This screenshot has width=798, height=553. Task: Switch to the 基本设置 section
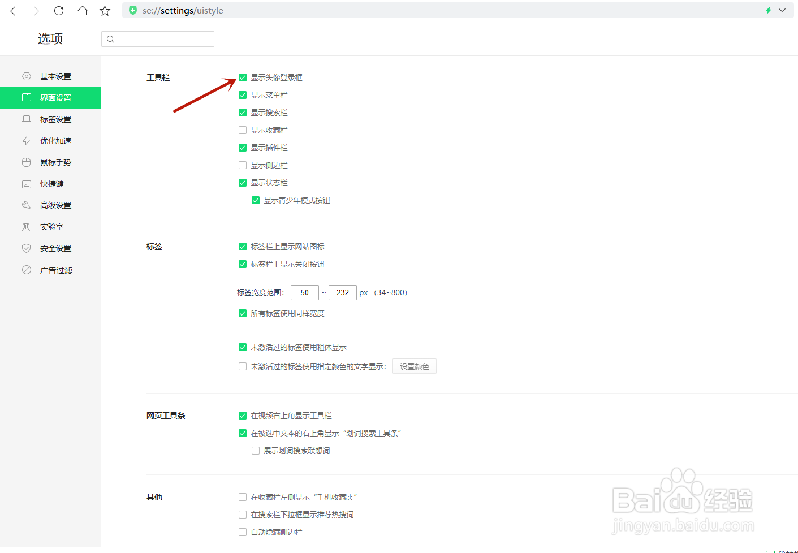coord(55,76)
